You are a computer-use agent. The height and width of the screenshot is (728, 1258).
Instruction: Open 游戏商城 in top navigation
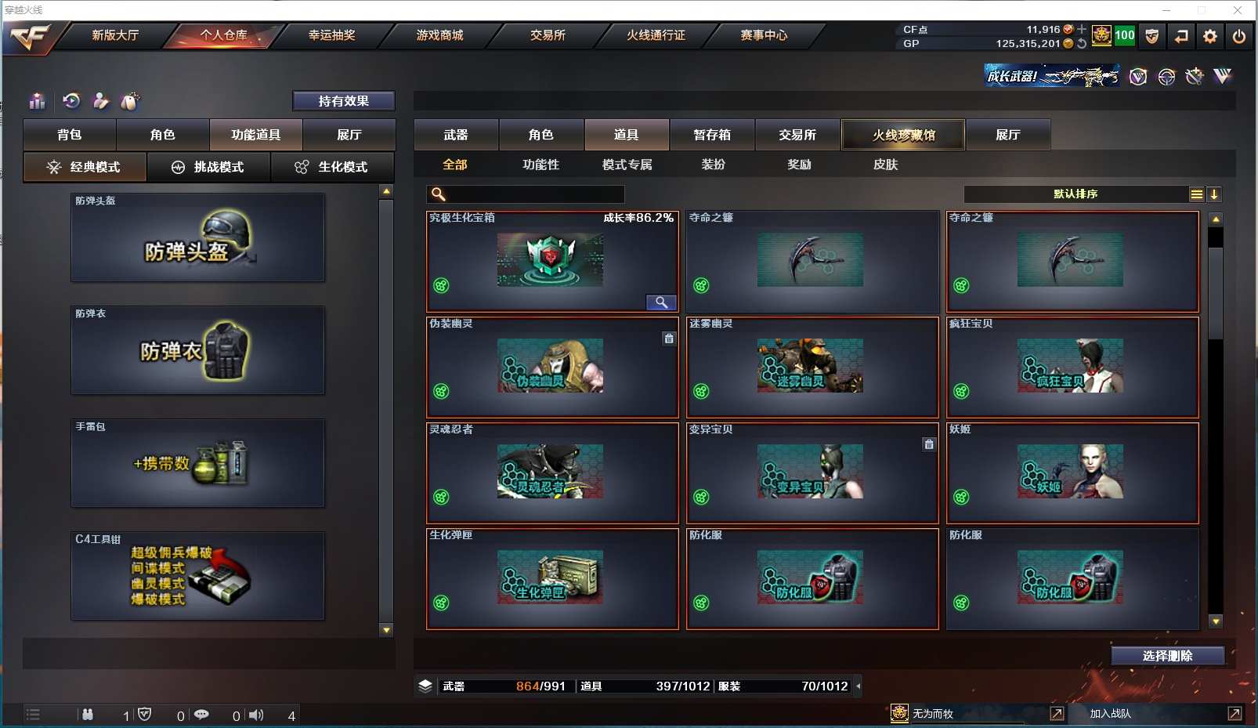point(439,35)
